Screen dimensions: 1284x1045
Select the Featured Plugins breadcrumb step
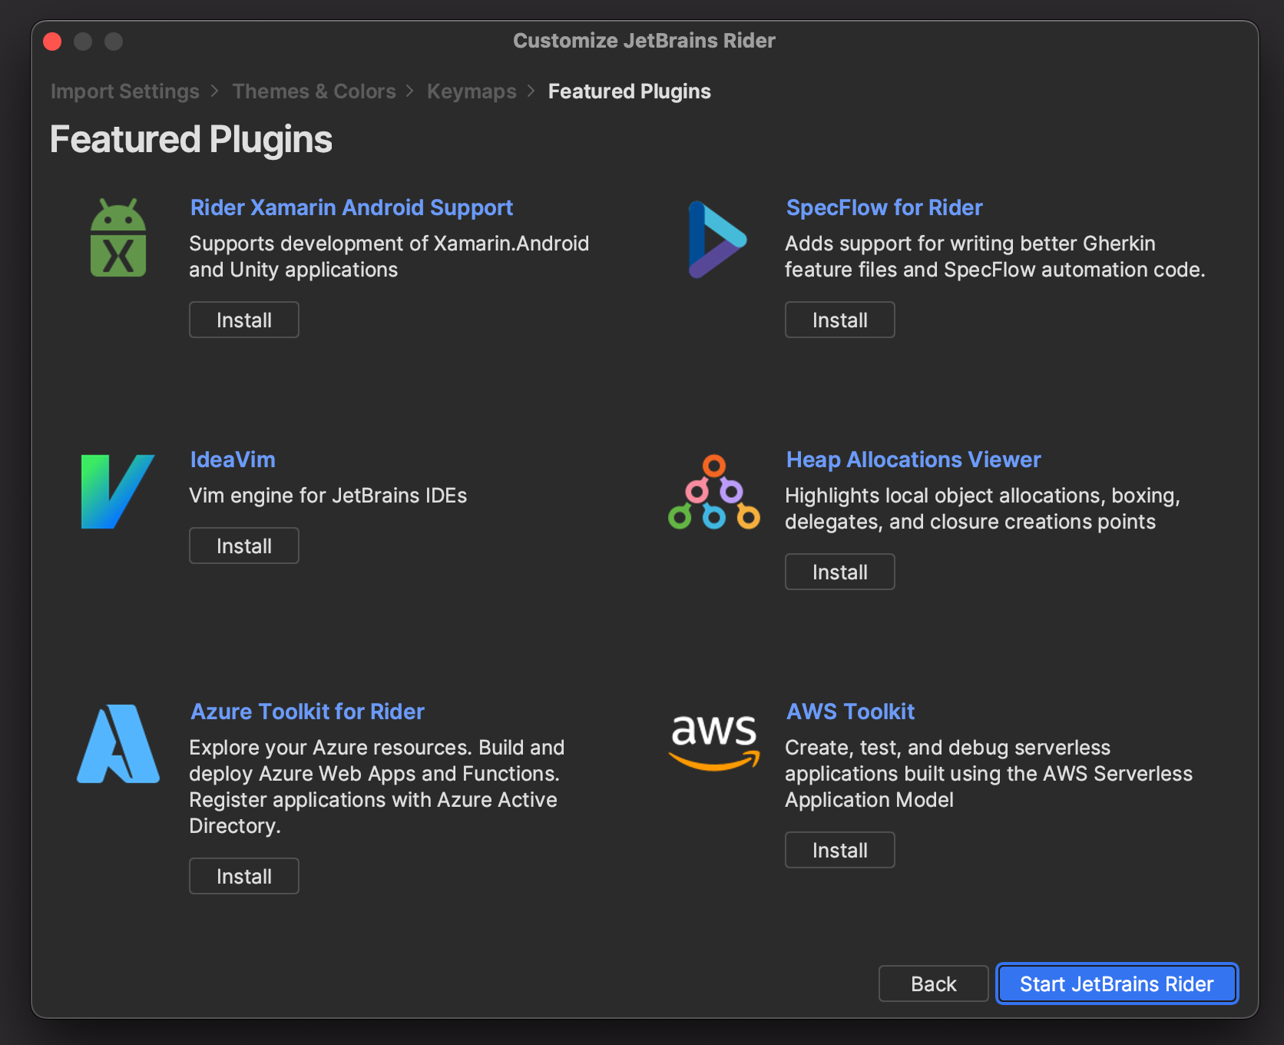(630, 91)
